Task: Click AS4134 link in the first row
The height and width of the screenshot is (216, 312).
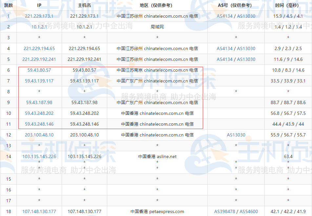Action: [x=225, y=16]
